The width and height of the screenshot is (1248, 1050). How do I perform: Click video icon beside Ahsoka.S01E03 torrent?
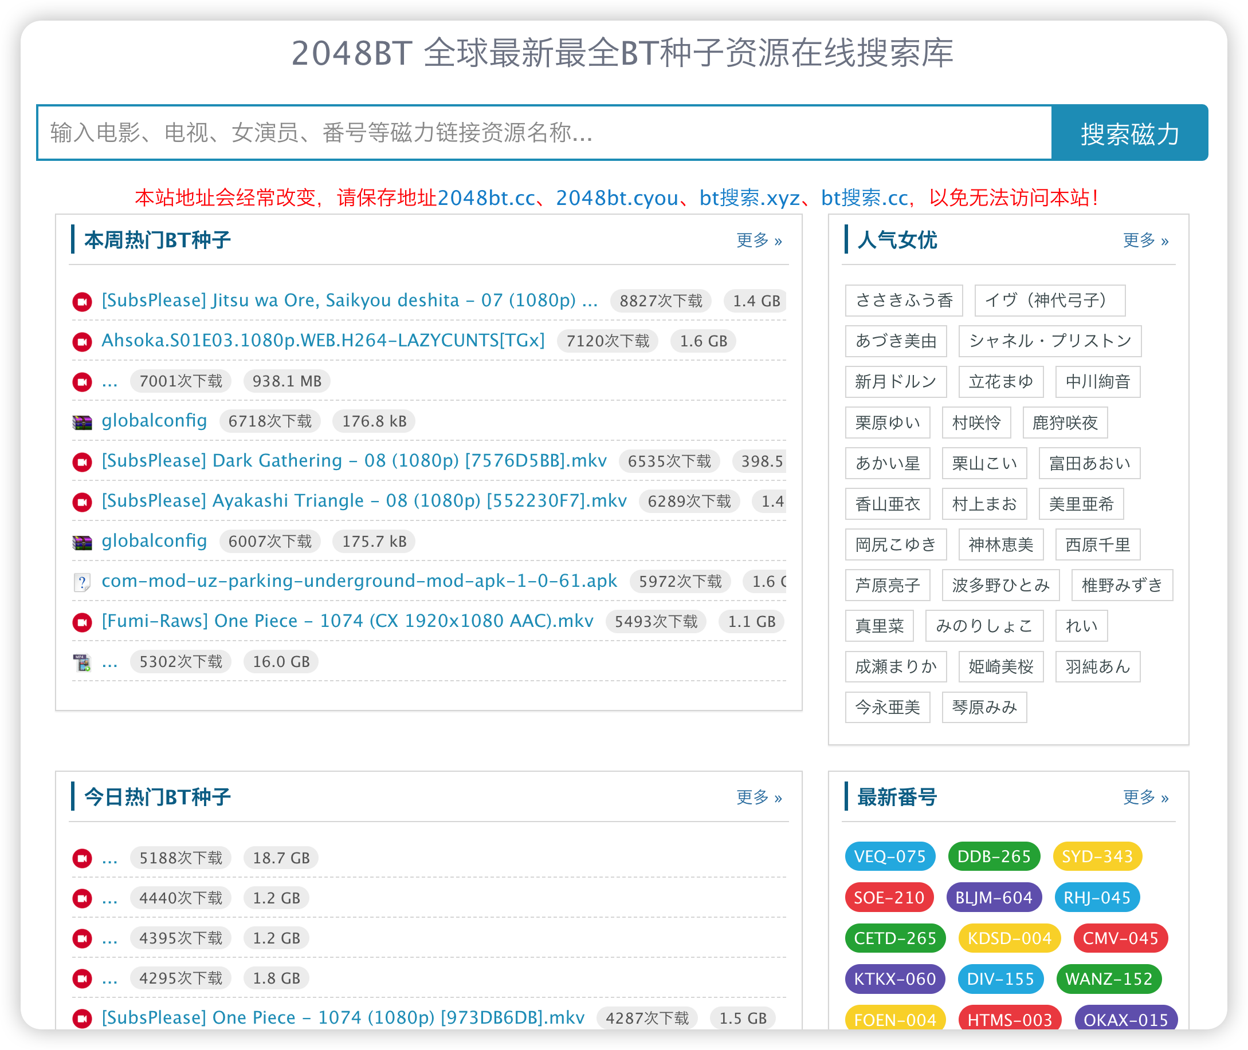(x=82, y=342)
